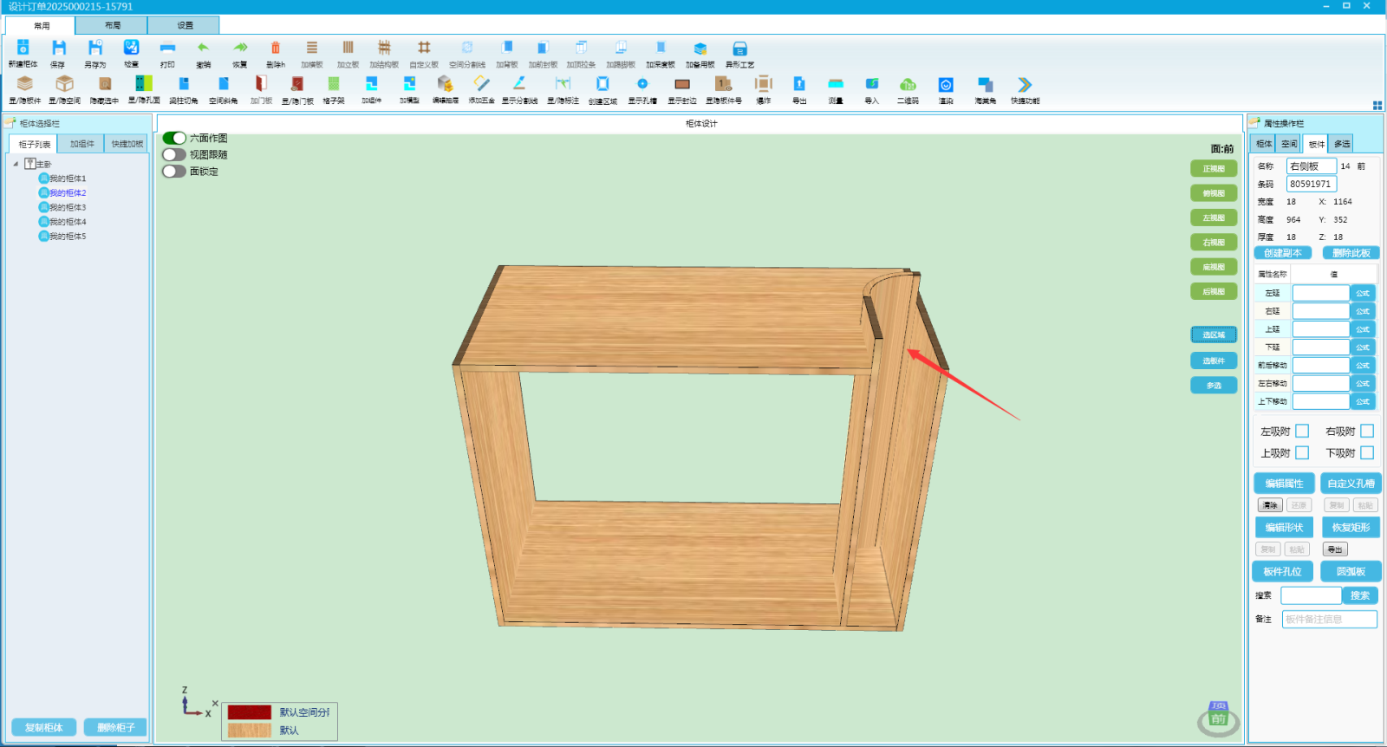Enable the 视图跟随 toggle switch
Viewport: 1387px width, 747px height.
click(174, 154)
